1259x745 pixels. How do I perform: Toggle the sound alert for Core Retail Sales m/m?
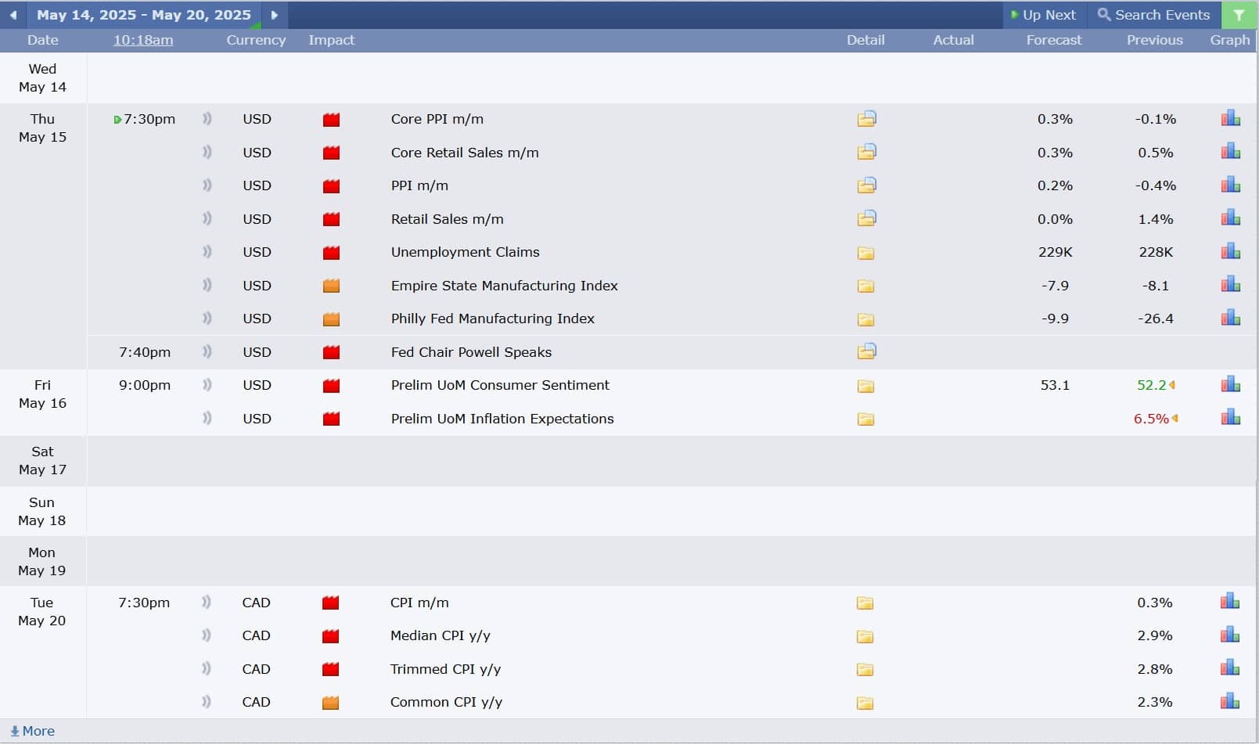pyautogui.click(x=207, y=152)
